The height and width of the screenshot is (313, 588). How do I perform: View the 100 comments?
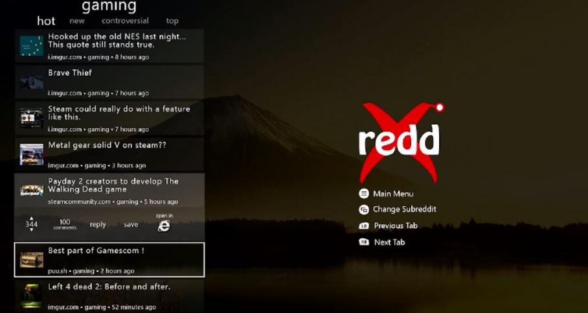[x=65, y=224]
